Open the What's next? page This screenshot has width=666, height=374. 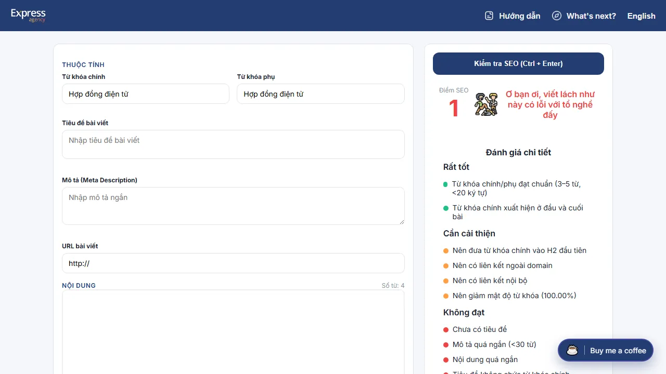click(590, 16)
